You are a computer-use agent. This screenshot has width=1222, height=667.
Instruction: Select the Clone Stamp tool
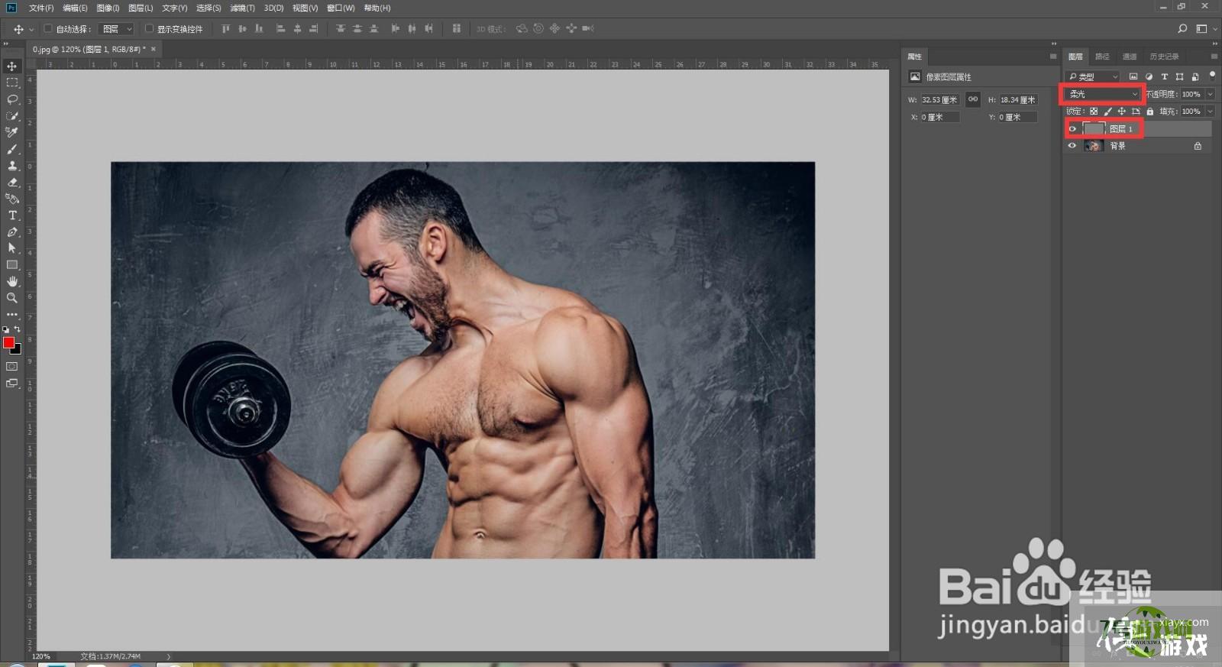(11, 165)
